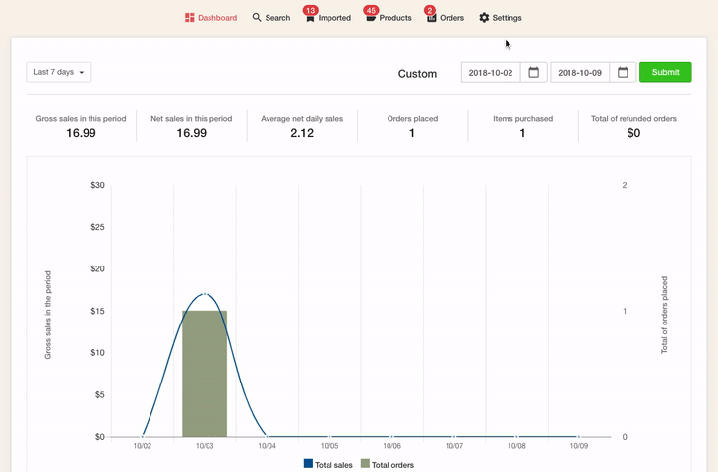
Task: Click the 10/03 orders bar in chart
Action: (x=205, y=374)
